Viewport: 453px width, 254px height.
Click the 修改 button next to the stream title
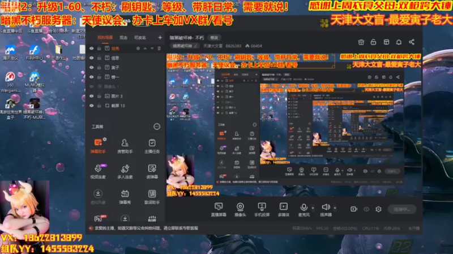[214, 37]
